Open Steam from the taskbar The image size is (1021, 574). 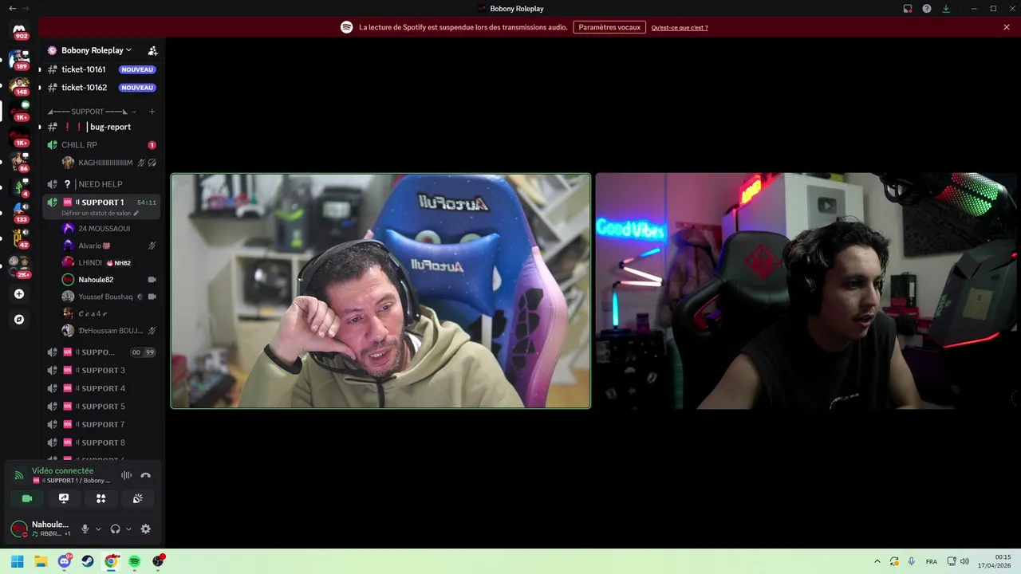88,561
